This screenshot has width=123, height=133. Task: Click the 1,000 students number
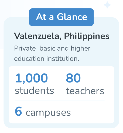pyautogui.click(x=32, y=78)
